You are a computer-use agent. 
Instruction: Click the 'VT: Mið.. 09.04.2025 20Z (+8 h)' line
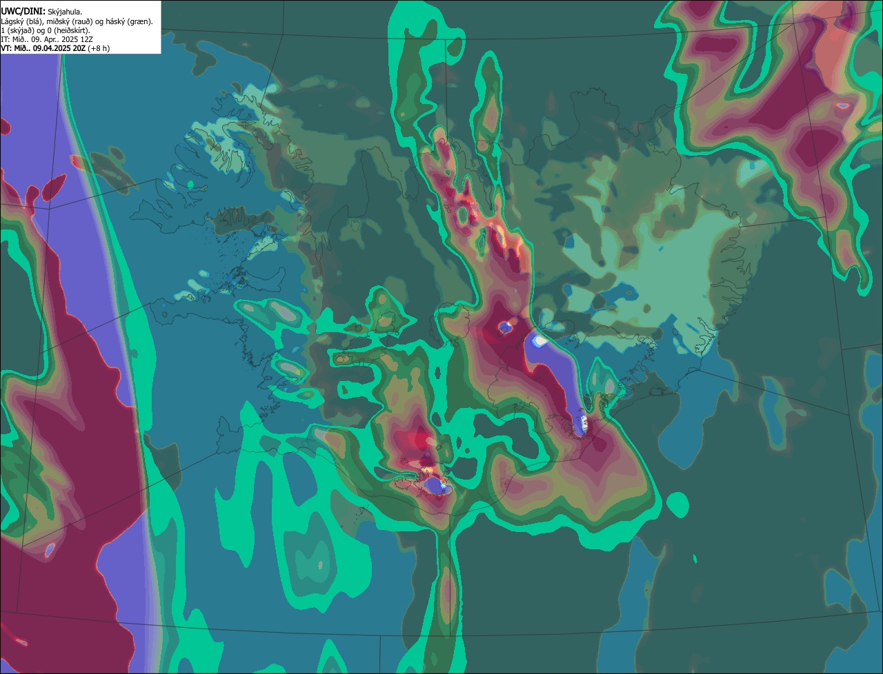click(x=55, y=48)
